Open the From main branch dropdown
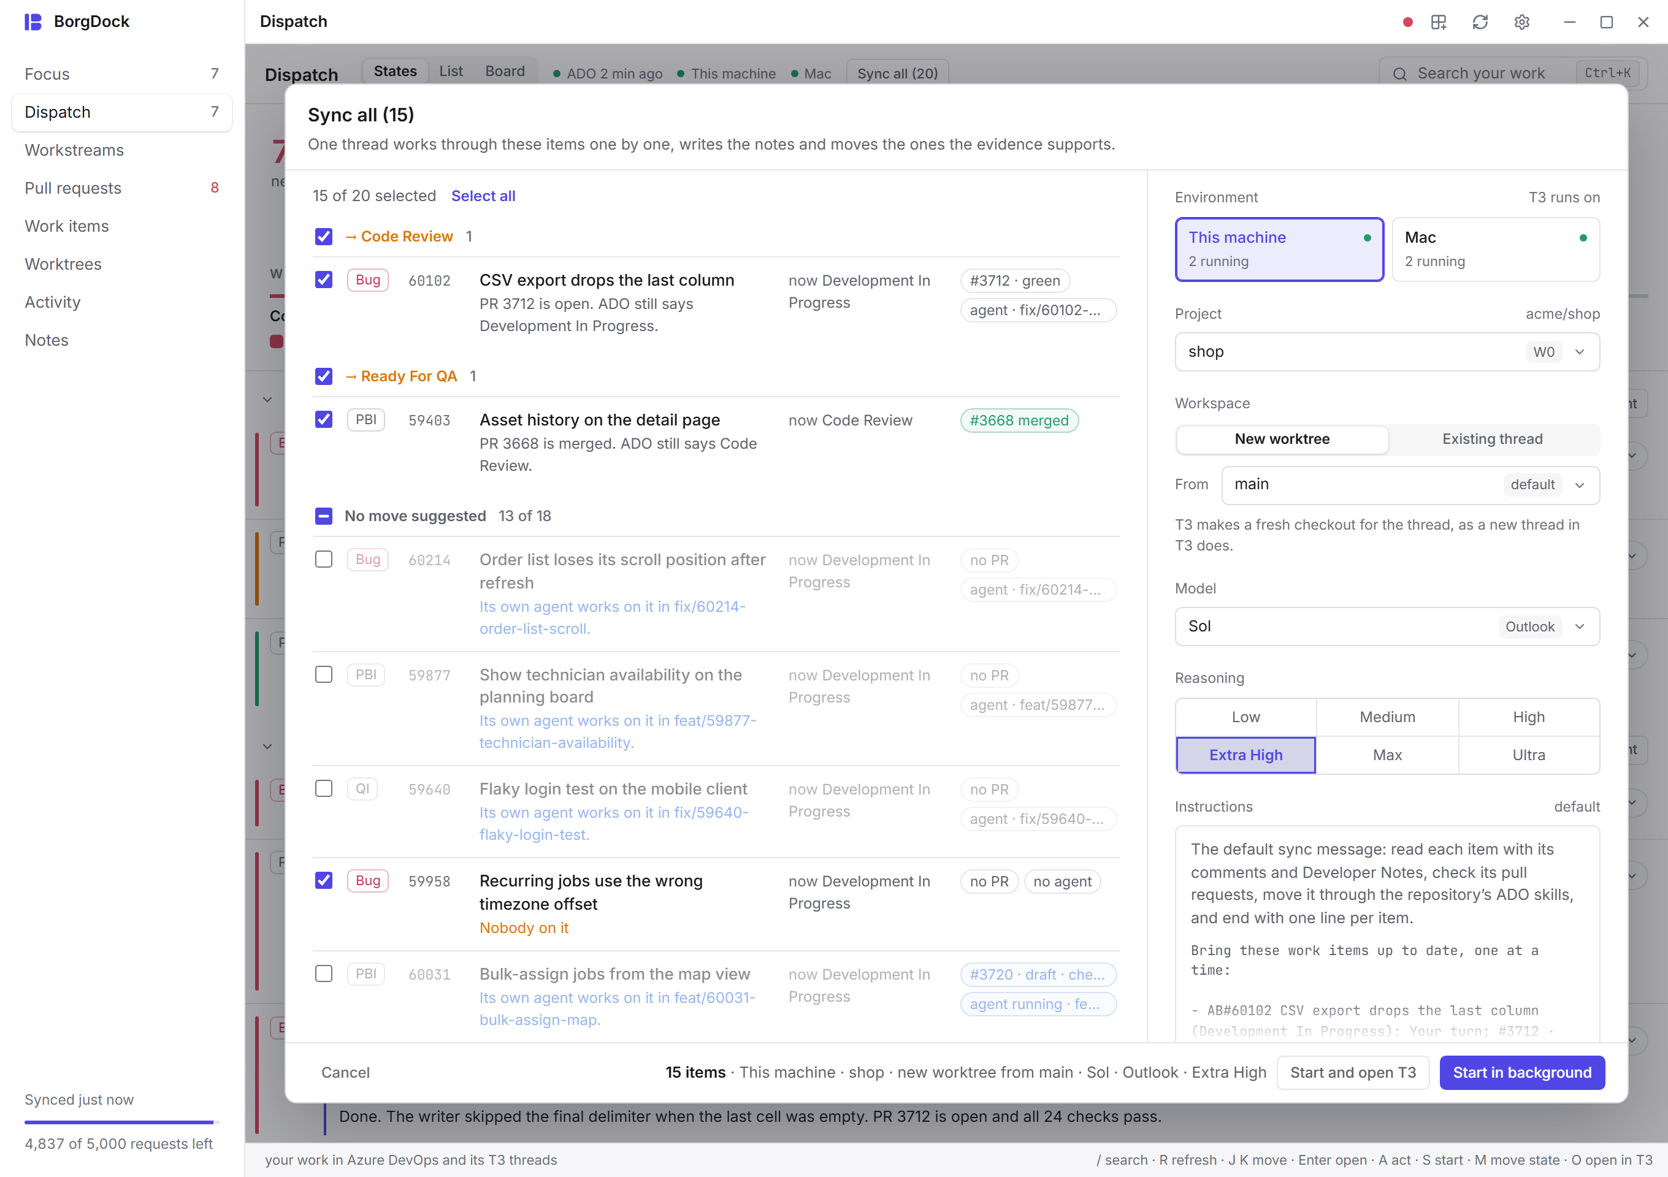The image size is (1668, 1177). pos(1410,485)
